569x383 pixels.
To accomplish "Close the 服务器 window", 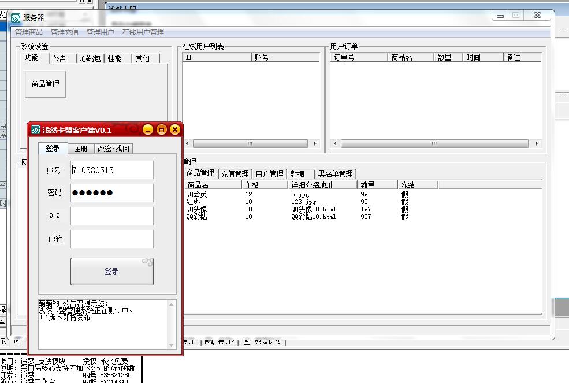I will point(537,15).
